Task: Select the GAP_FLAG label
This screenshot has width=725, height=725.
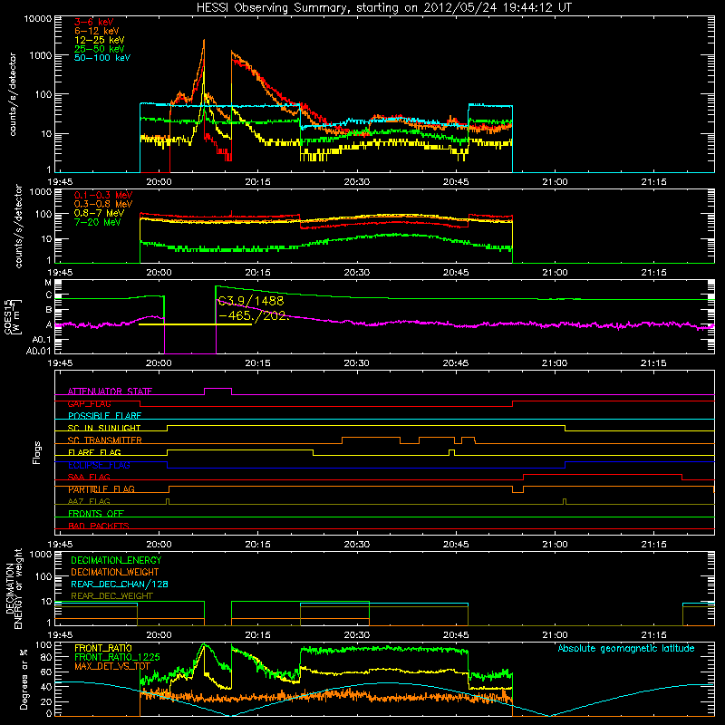Action: [x=89, y=403]
